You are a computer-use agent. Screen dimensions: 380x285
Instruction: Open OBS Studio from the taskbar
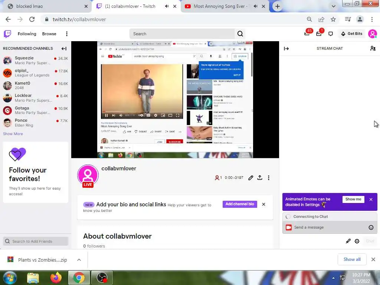pos(102,278)
